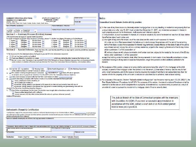Check the Housing Session box
This screenshot has height=147, width=196.
[x=14, y=31]
